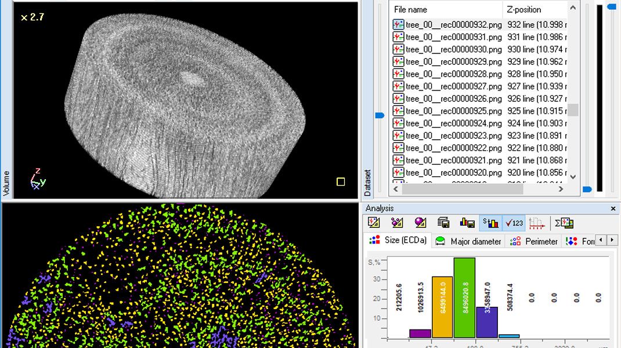Select file tree_00__rec00000928.png
Screen dimensions: 621x348
453,74
